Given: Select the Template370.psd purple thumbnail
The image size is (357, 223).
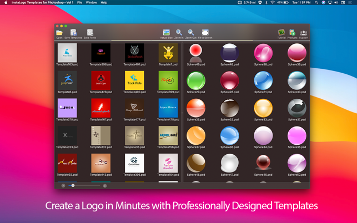Looking at the screenshot, I should point(67,108).
